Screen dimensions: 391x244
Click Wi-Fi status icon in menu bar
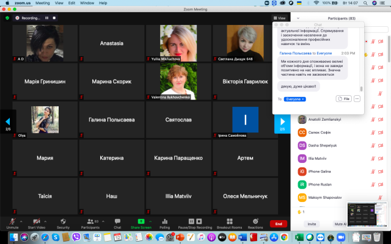pos(316,3)
